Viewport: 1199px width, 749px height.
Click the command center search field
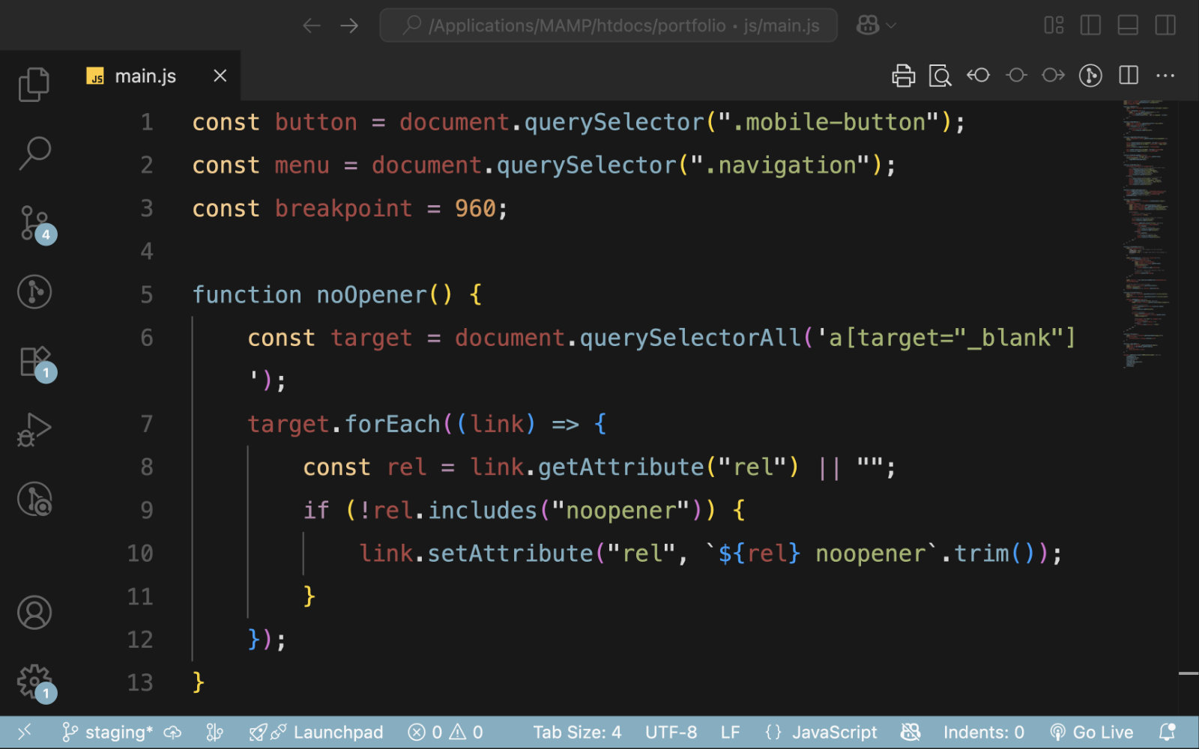[x=608, y=25]
